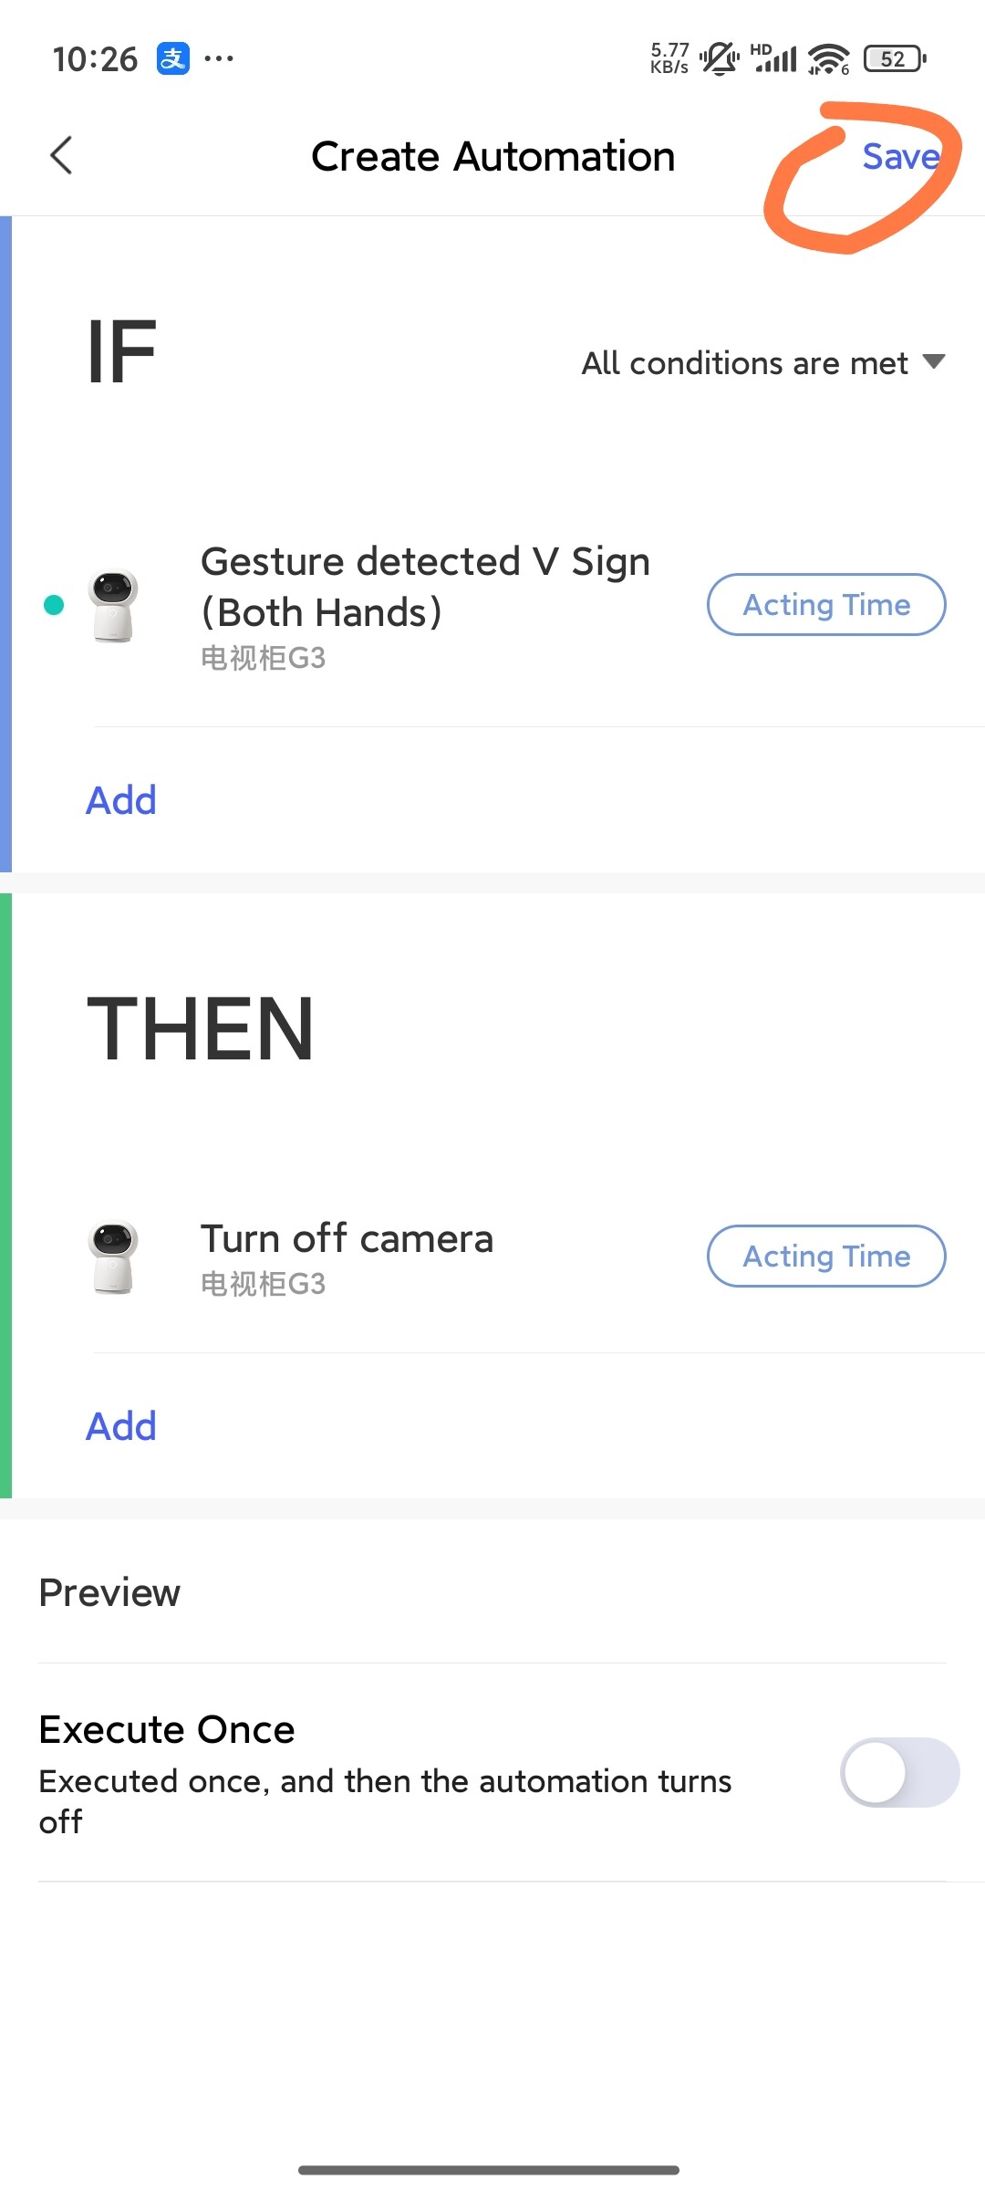Tap the muted vibrate status icon

719,59
